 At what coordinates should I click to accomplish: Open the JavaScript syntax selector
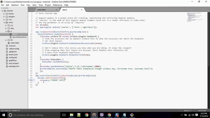tap(202, 110)
